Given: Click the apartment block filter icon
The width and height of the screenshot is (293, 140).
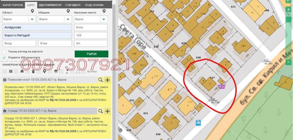Looking at the screenshot, I should [x=33, y=71].
